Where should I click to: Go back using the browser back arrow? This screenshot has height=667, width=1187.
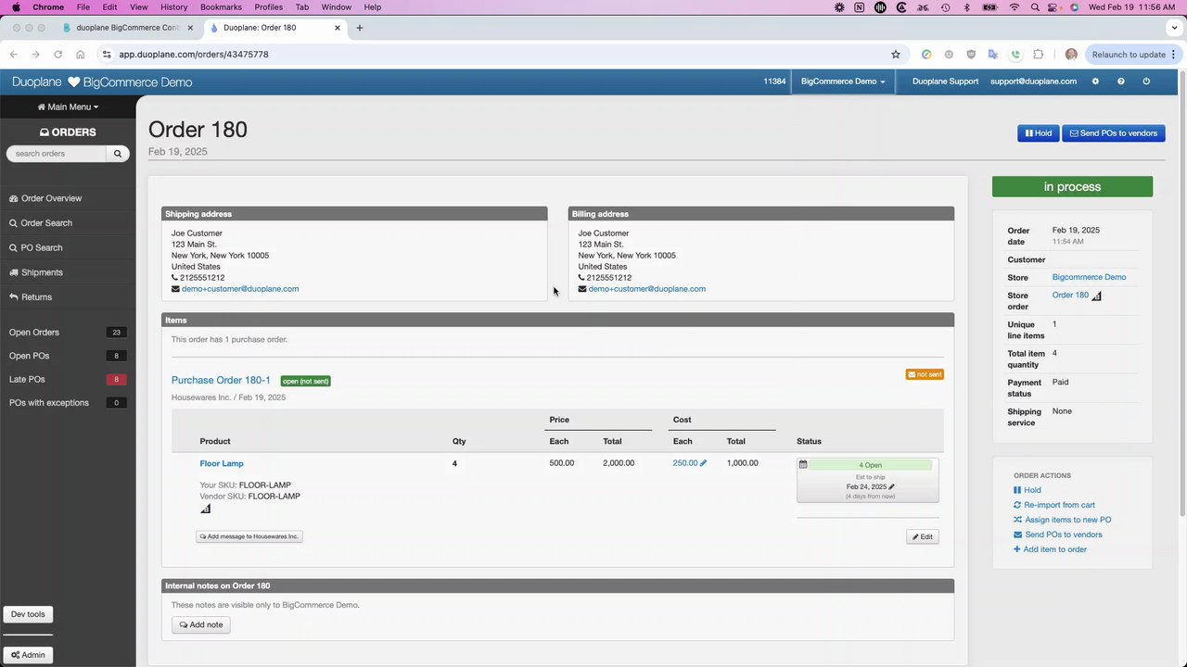14,55
